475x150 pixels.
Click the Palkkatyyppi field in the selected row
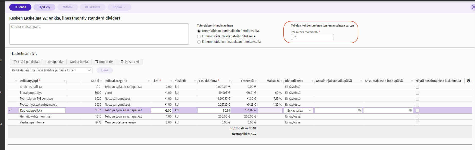(42, 111)
